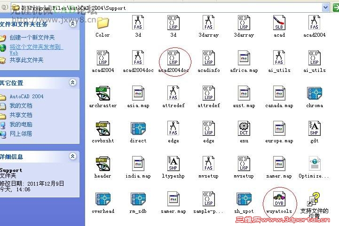Select the namer.map file icon

279,164
